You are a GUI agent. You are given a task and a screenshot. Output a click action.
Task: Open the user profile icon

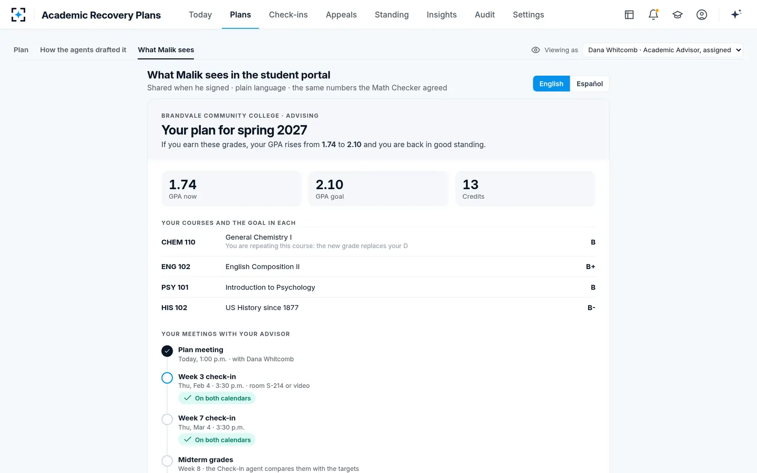pos(702,15)
